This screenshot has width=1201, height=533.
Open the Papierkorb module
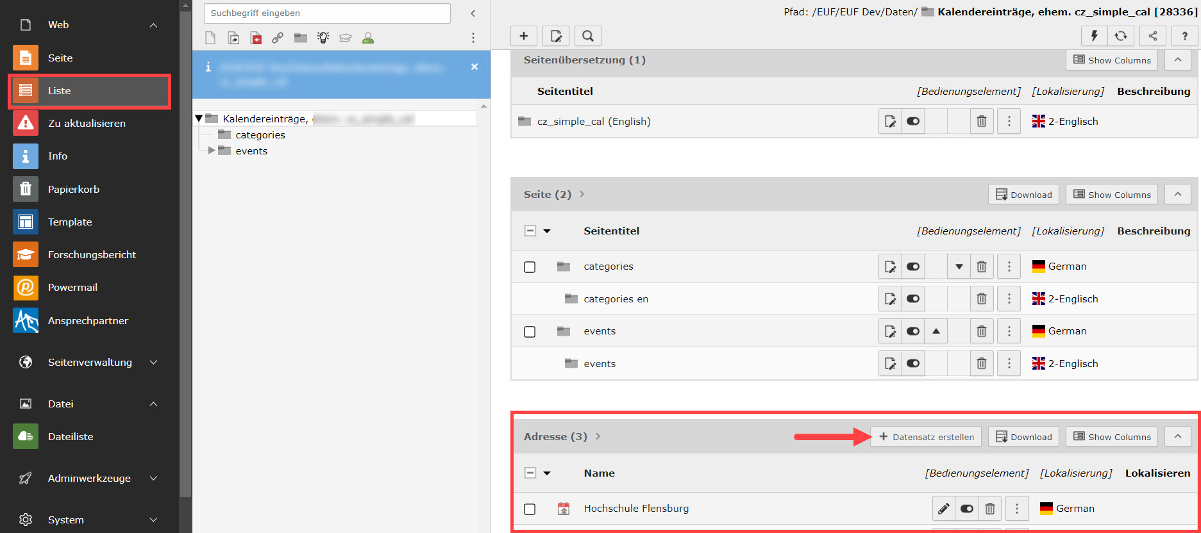click(x=73, y=189)
